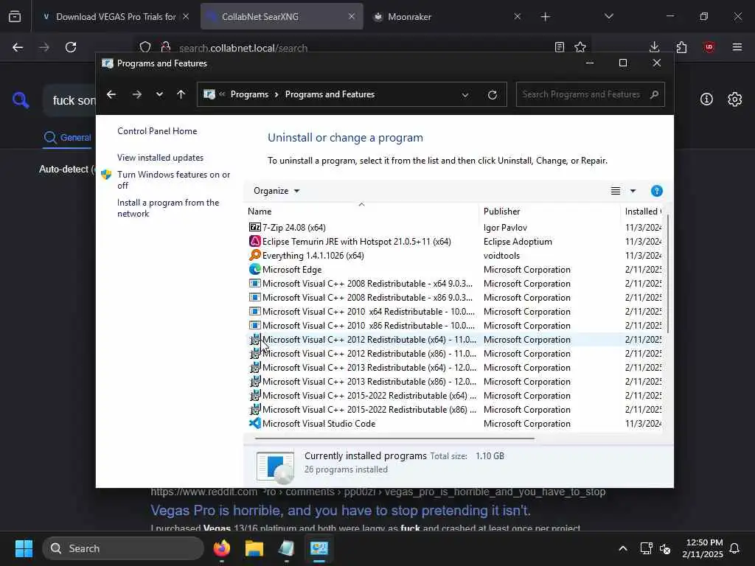
Task: Open the Windows Start menu
Action: coord(24,548)
